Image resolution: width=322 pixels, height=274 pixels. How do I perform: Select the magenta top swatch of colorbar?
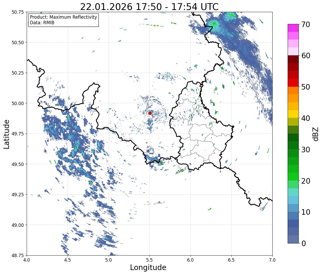[x=293, y=28]
